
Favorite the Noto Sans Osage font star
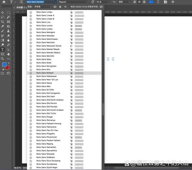pyautogui.click(x=31, y=117)
